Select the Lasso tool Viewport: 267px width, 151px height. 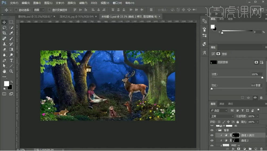[4, 27]
